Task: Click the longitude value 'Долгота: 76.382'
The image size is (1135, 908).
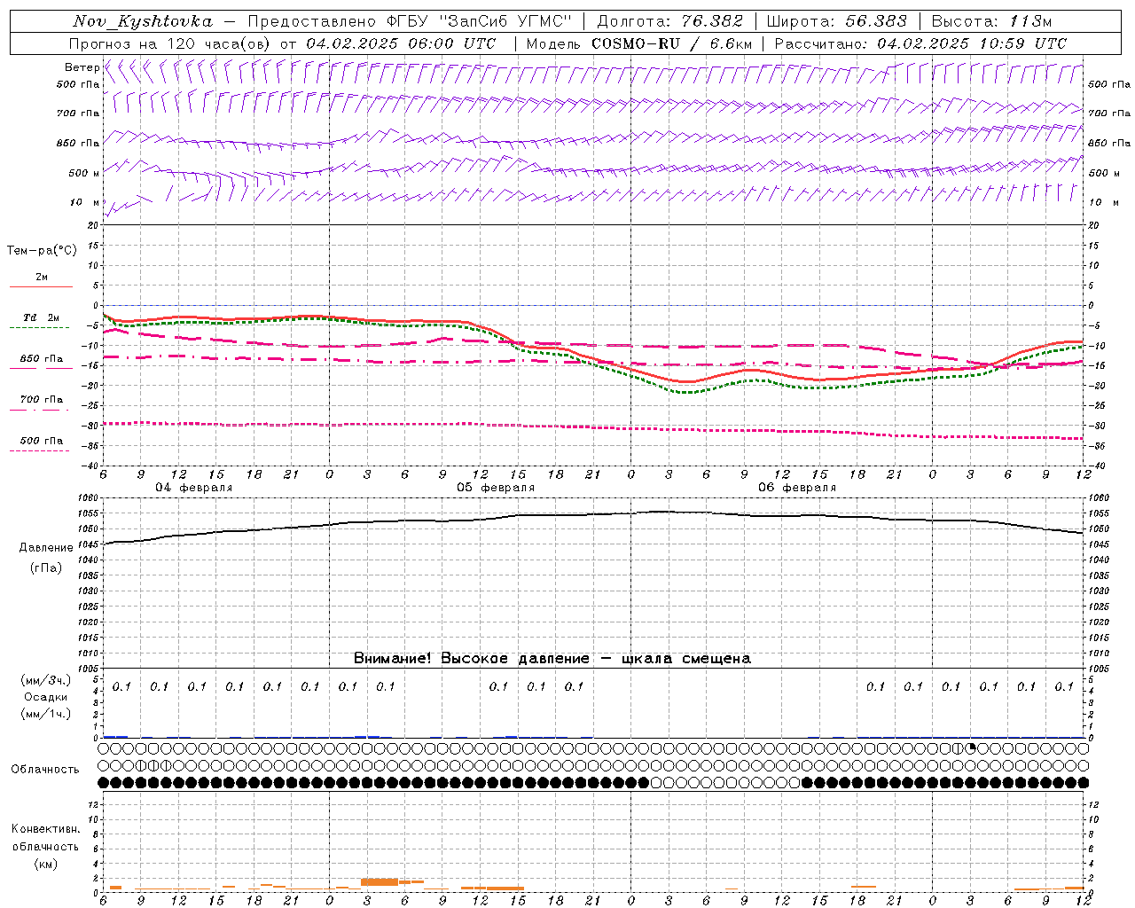Action: [x=669, y=21]
